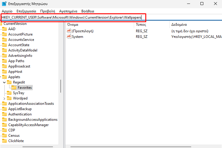Click the tree pane vertical scrollbar

tap(61, 86)
